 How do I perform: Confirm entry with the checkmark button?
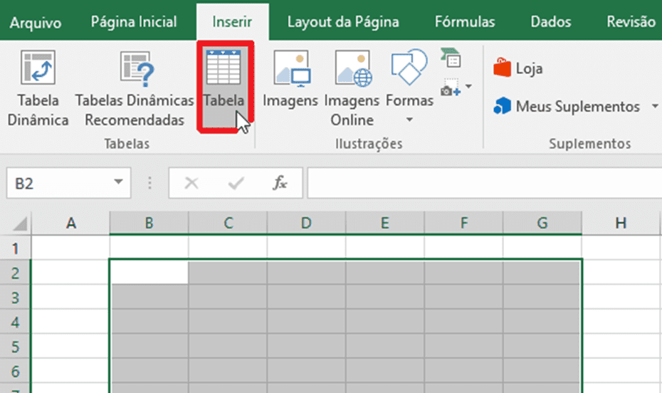coord(236,183)
